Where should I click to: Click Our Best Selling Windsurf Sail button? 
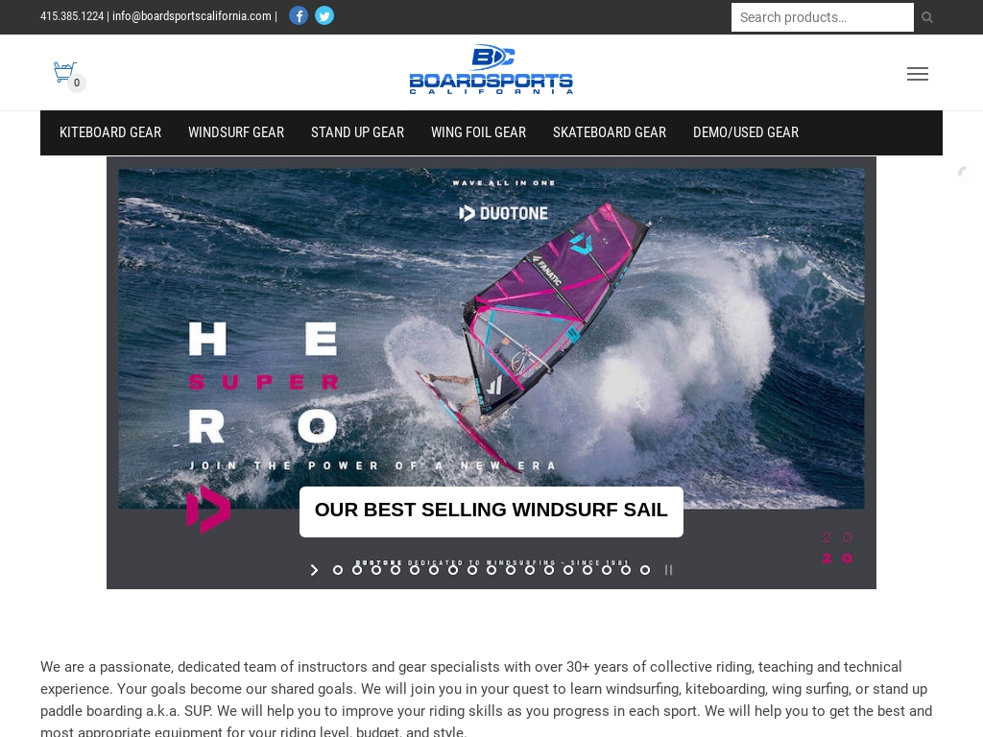click(x=491, y=511)
